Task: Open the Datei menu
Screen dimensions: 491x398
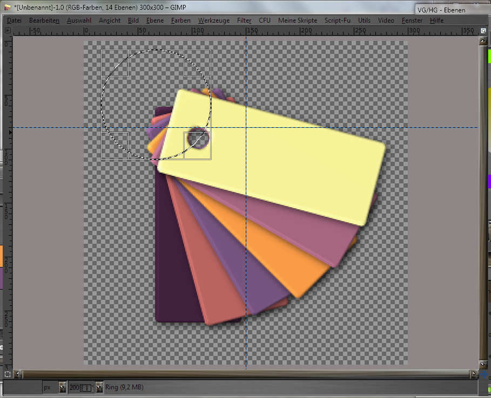Action: click(x=15, y=20)
